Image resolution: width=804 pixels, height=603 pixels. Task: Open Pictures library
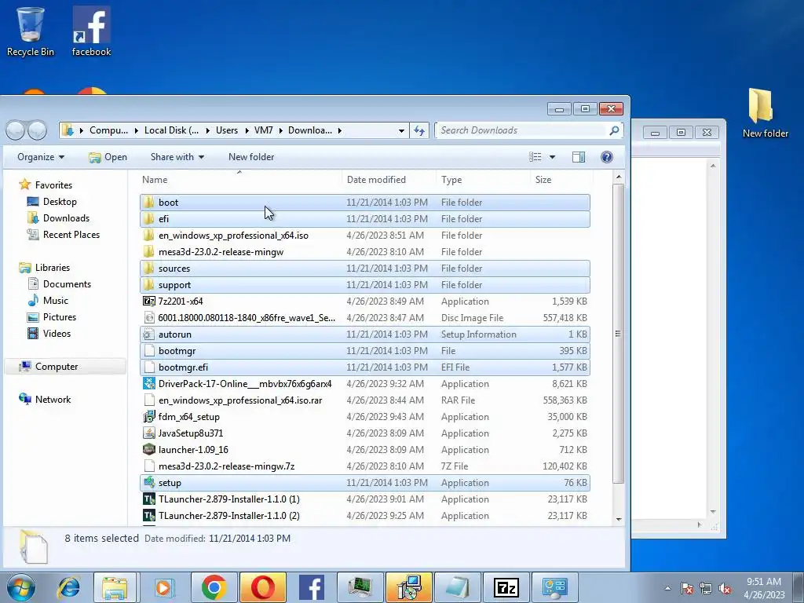pyautogui.click(x=60, y=317)
